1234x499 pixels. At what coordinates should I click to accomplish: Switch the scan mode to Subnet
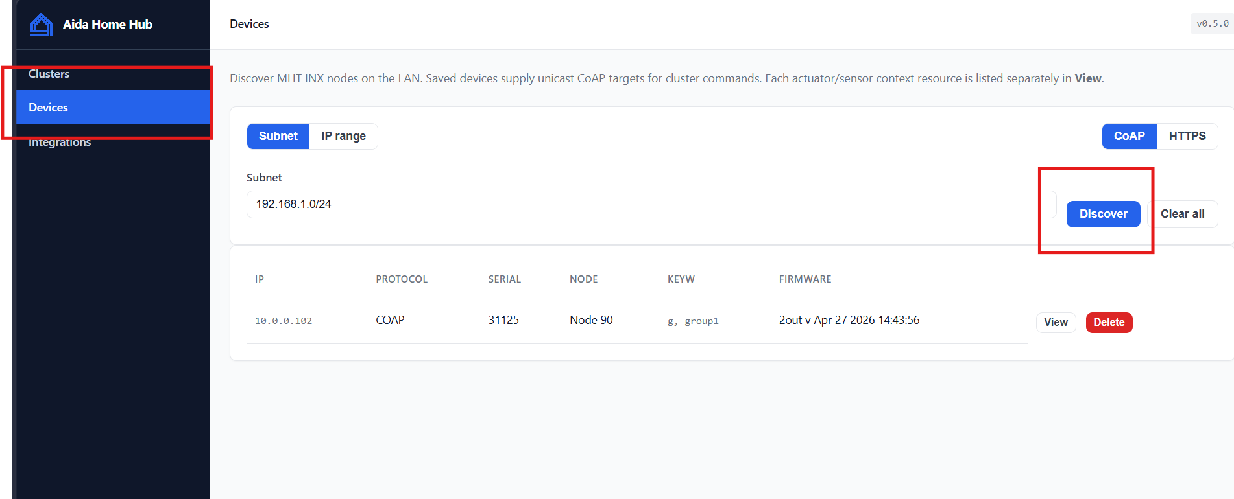click(278, 136)
